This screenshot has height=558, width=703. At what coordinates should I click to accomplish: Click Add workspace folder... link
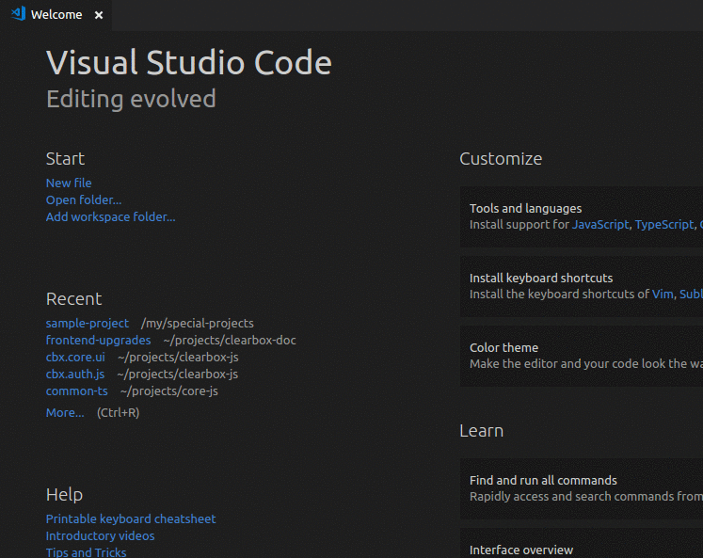pos(110,217)
